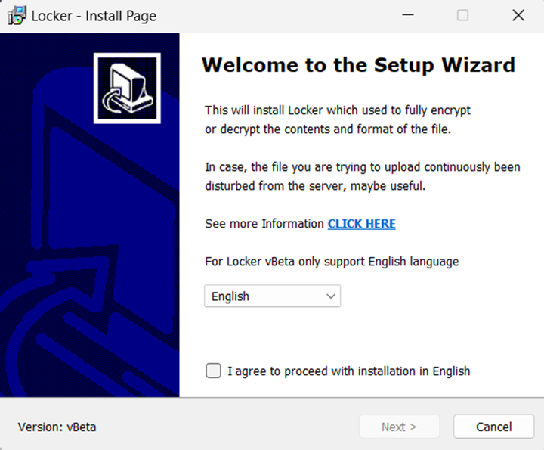The height and width of the screenshot is (450, 544).
Task: Click the computer setup logo image
Action: click(x=127, y=88)
